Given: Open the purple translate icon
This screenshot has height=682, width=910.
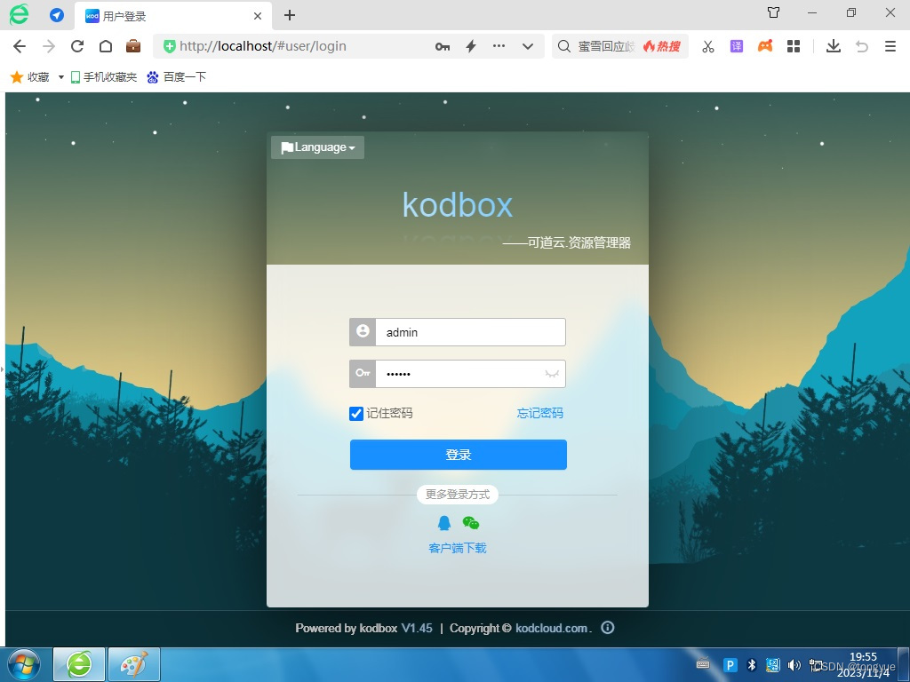Looking at the screenshot, I should [x=737, y=46].
